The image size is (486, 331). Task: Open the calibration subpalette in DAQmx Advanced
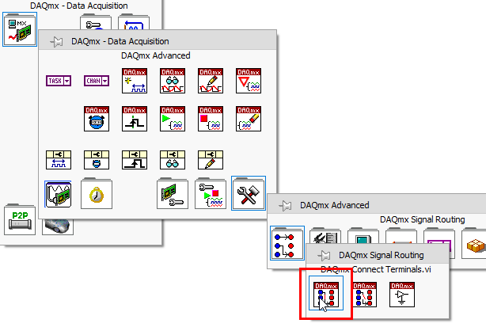pyautogui.click(x=325, y=238)
